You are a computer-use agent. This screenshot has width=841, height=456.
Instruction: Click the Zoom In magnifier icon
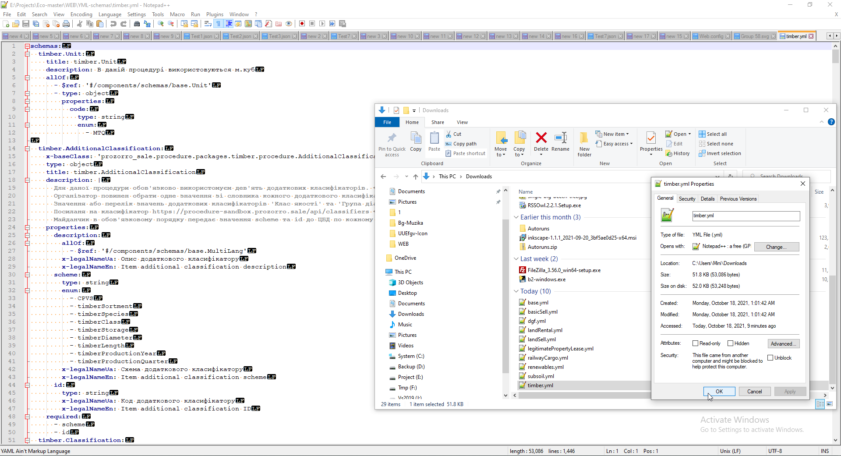(x=161, y=24)
